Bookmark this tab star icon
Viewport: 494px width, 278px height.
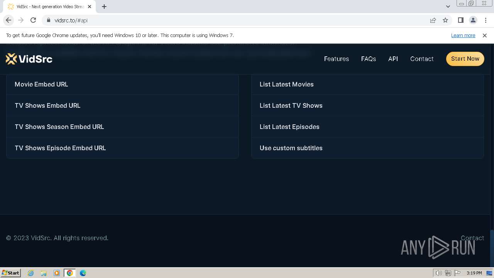445,20
